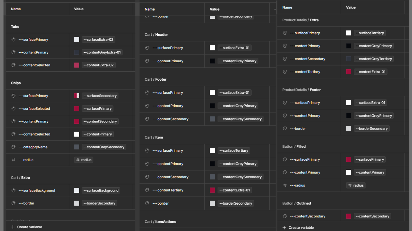Screen dimensions: 412x231
Task: Select ---contentSelected variable name in Chips
Action: tap(34, 134)
